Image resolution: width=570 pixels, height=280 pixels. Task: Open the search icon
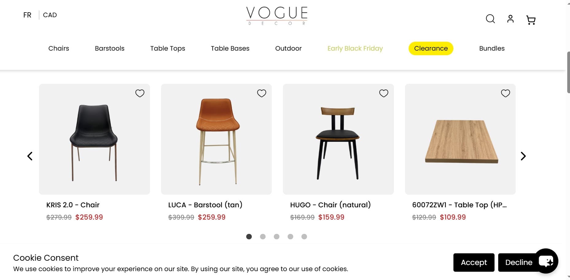point(490,19)
